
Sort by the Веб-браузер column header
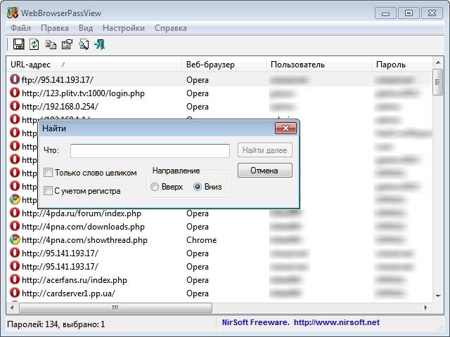(x=224, y=65)
